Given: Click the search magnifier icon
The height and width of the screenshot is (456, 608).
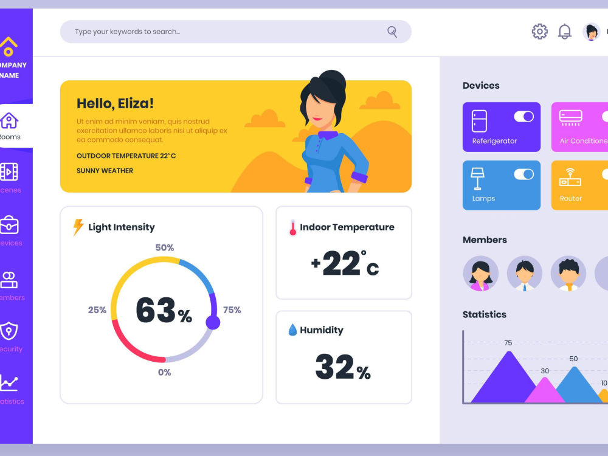Looking at the screenshot, I should tap(392, 32).
